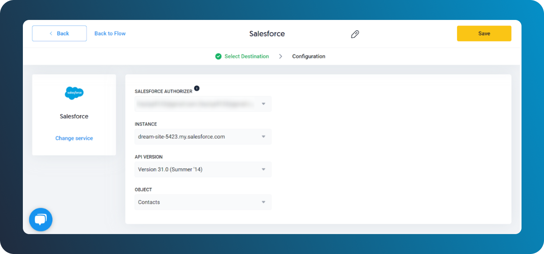
Task: Click the Back button
Action: [x=59, y=33]
